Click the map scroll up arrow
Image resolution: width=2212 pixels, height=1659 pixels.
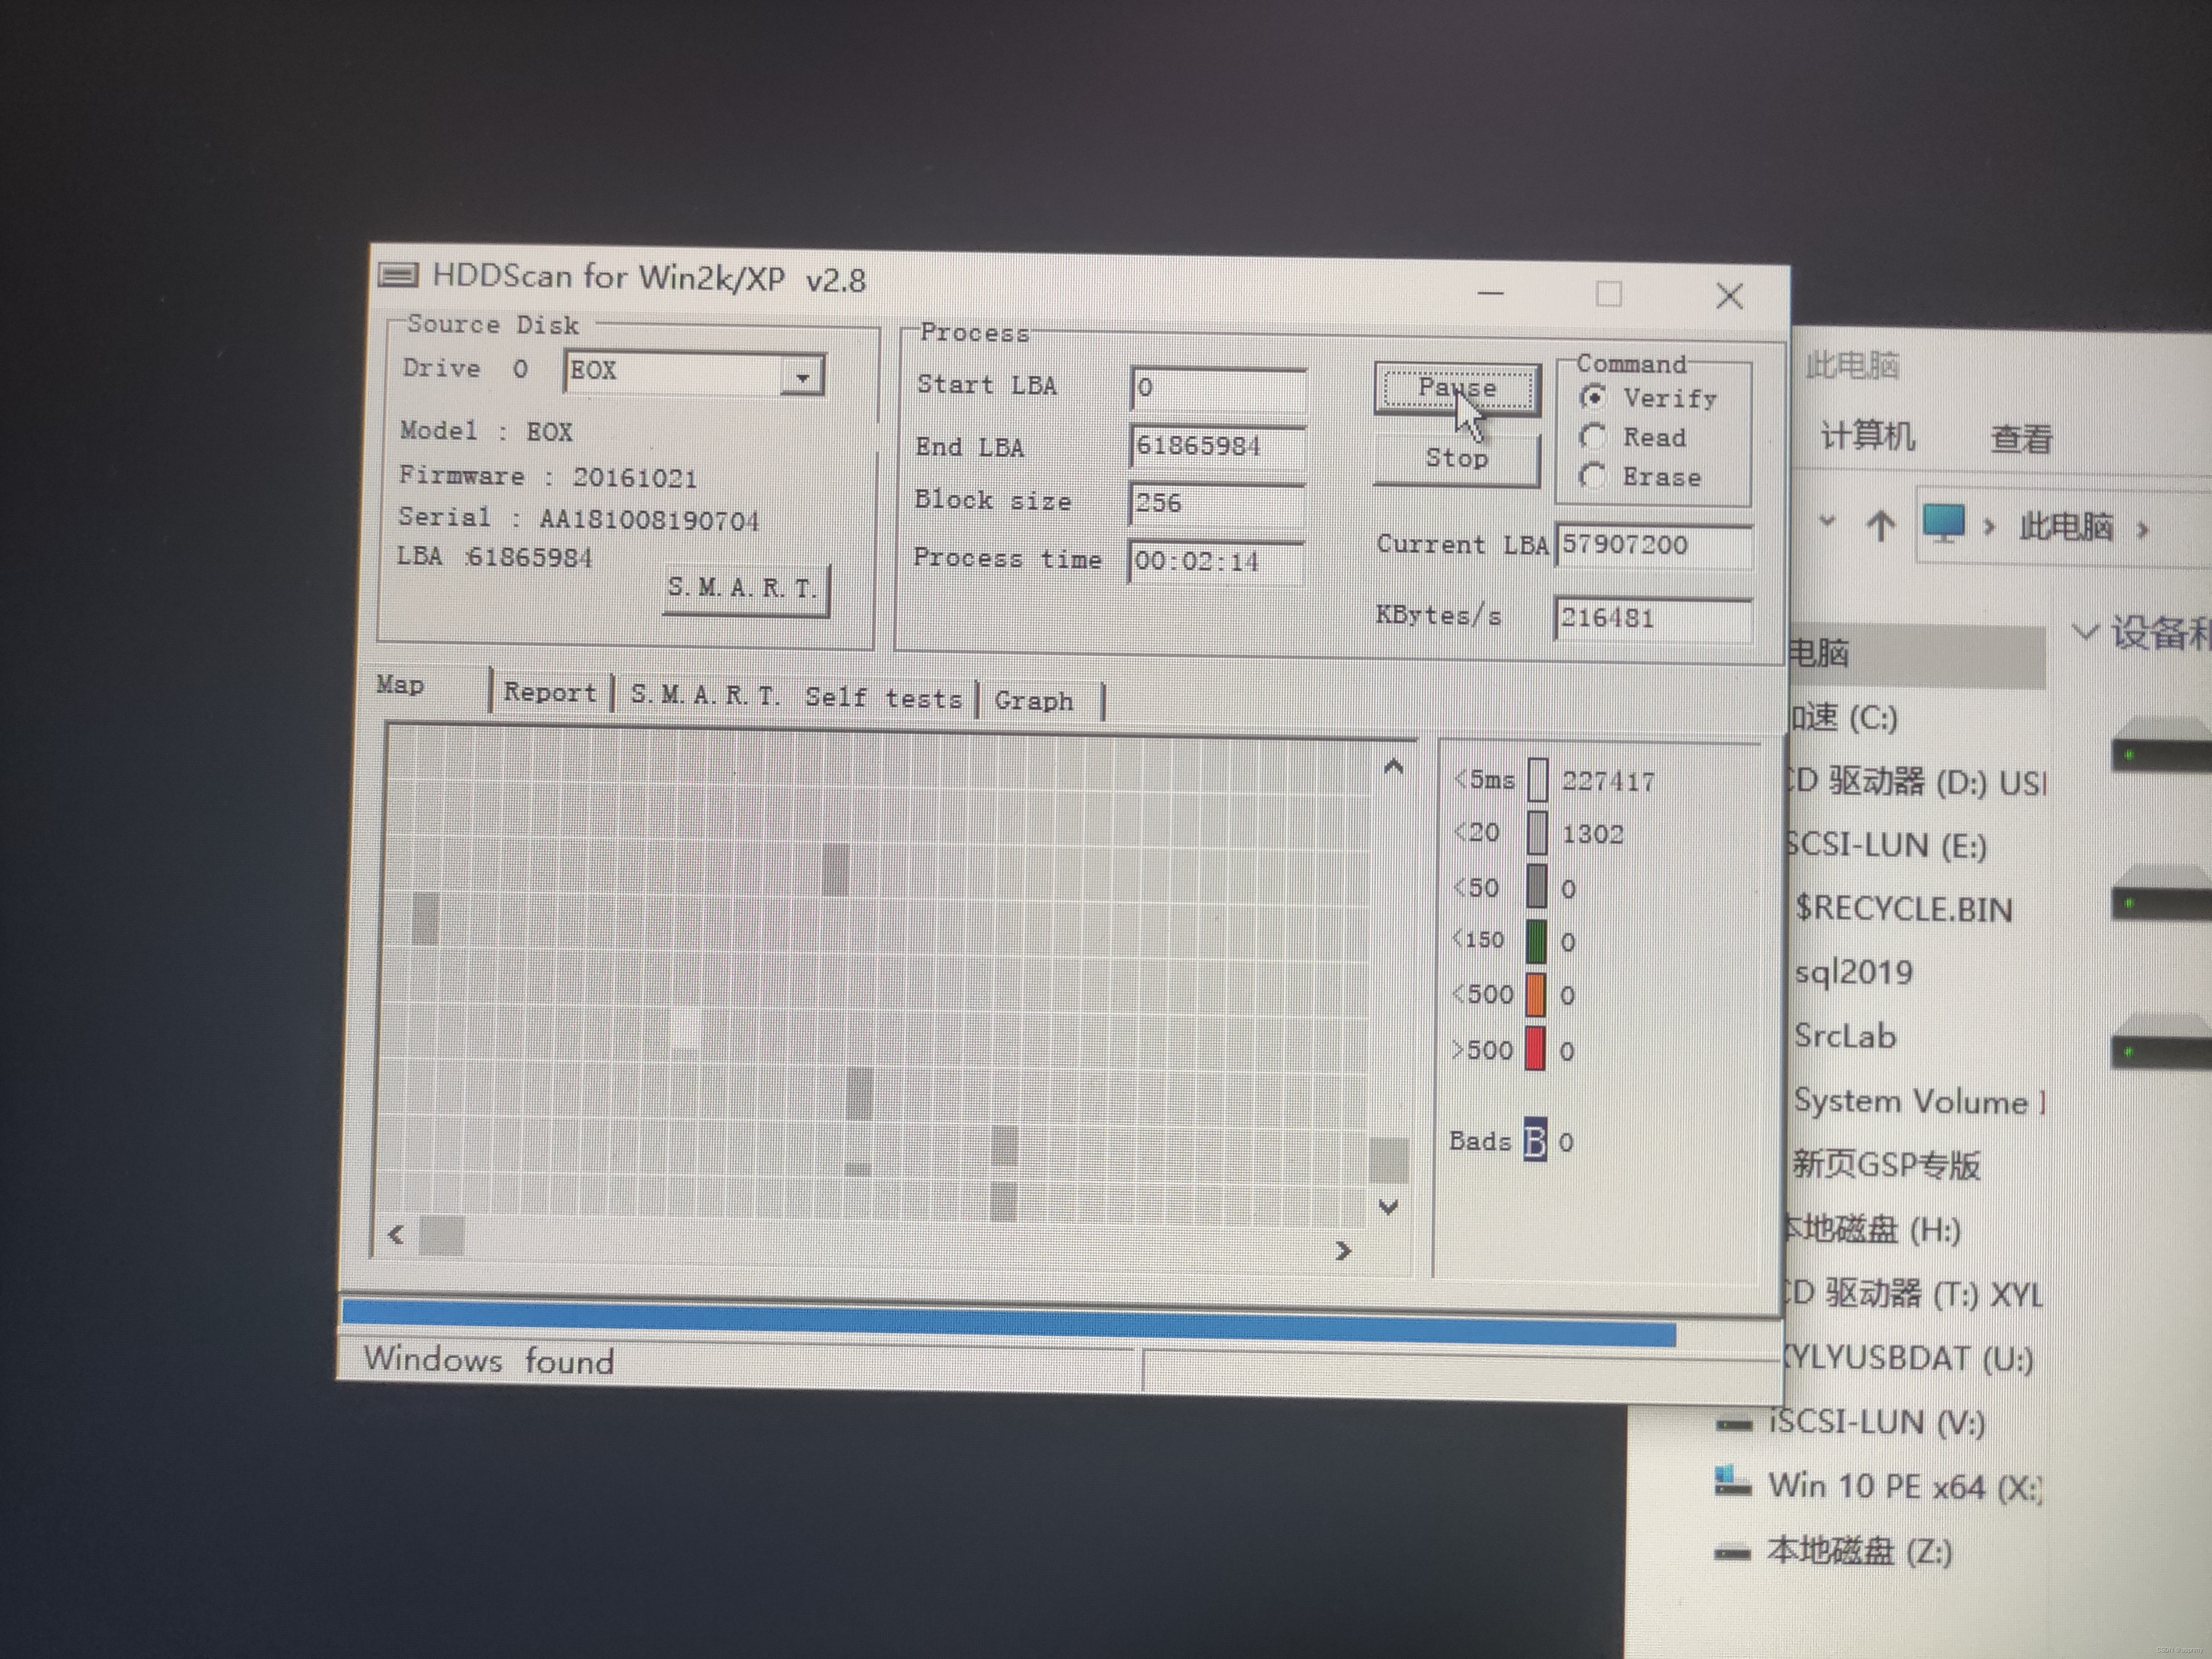click(x=1393, y=768)
